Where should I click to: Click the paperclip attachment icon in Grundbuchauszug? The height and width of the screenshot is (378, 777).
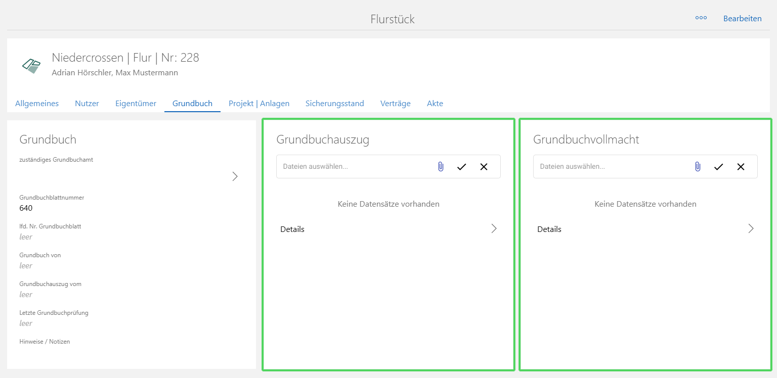(441, 166)
